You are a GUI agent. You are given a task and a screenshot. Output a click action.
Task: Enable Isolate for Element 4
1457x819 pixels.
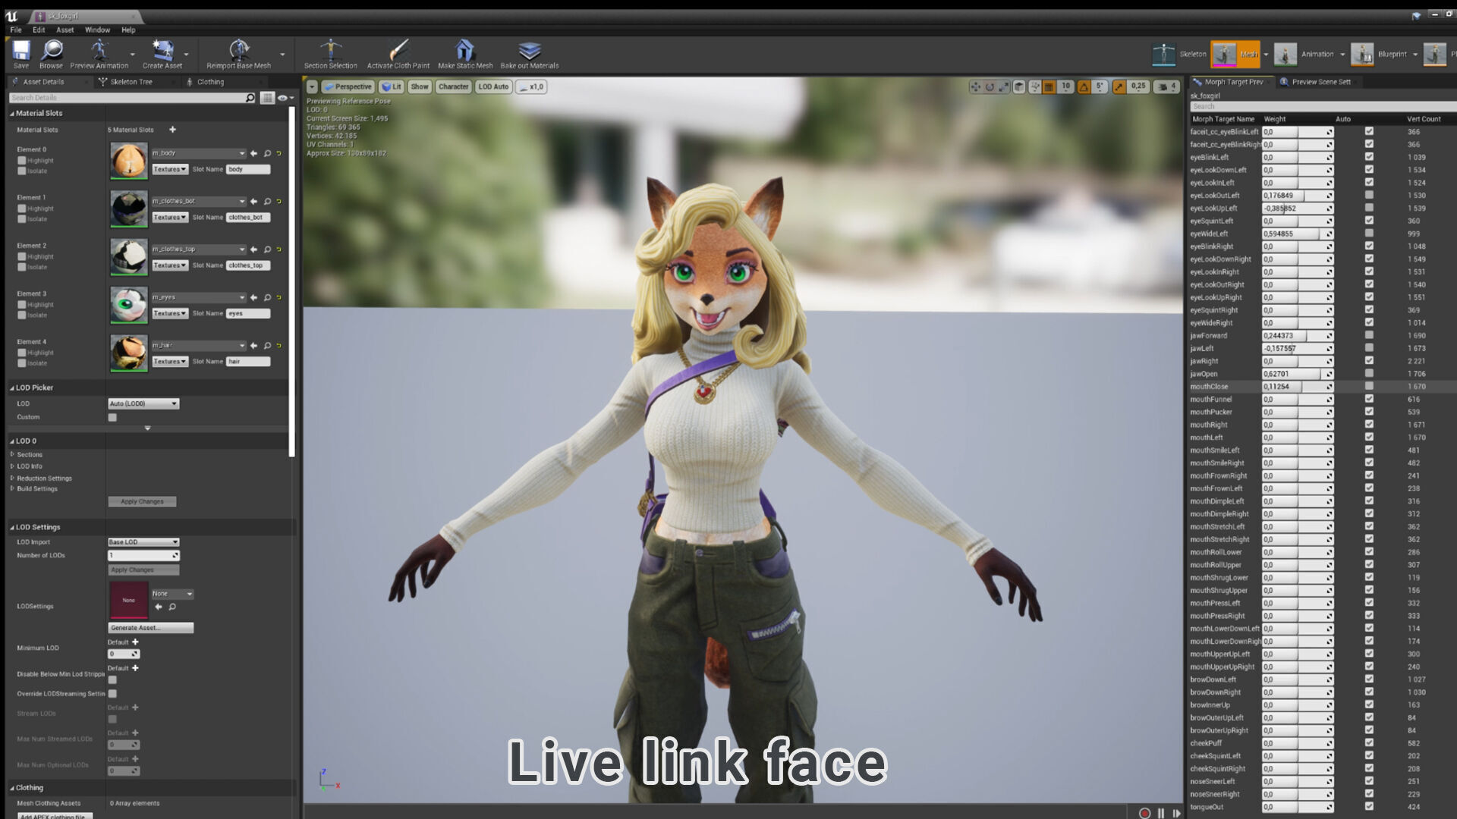coord(22,362)
